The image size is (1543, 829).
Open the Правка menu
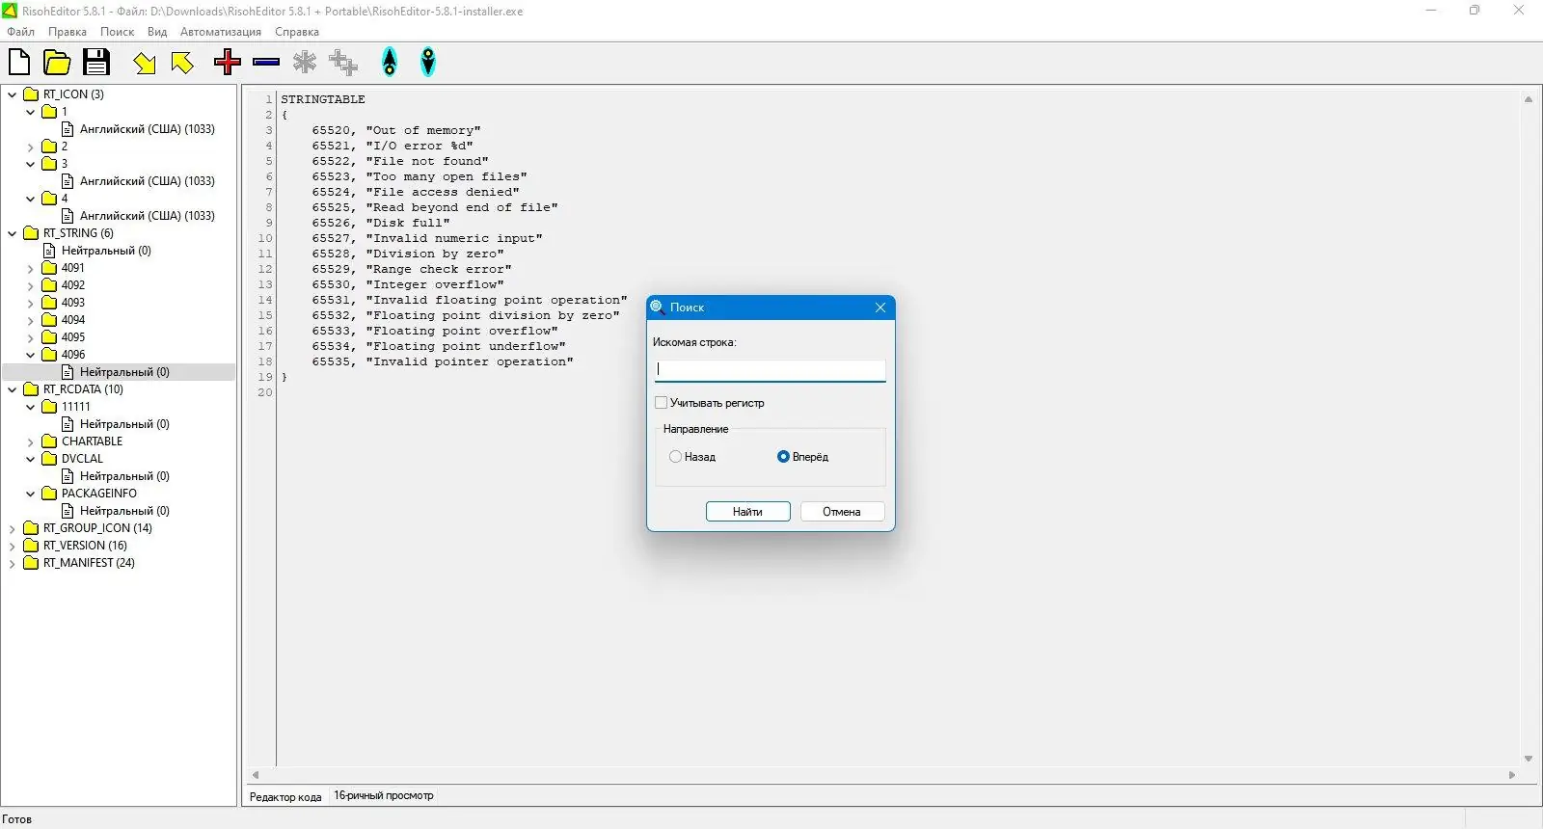[68, 32]
